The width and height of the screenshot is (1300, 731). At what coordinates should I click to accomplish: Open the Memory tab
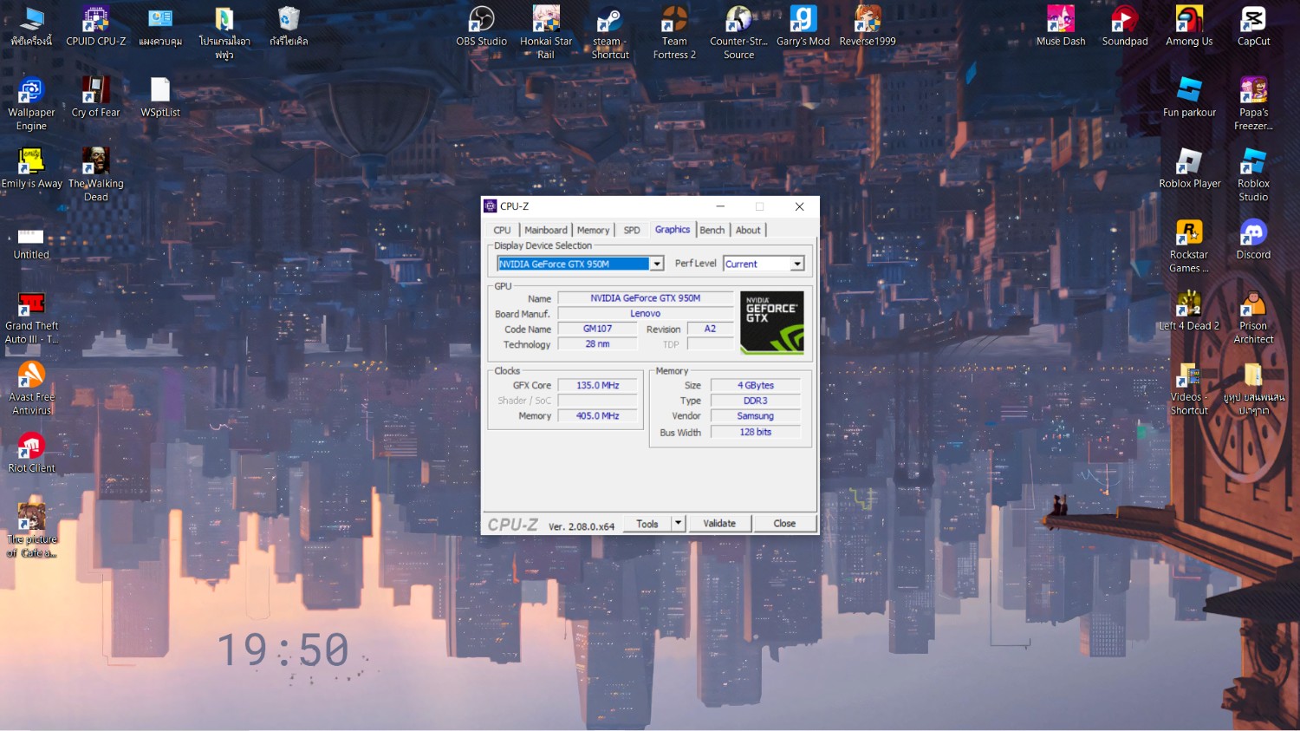[x=593, y=230]
